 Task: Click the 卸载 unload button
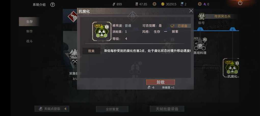161,82
